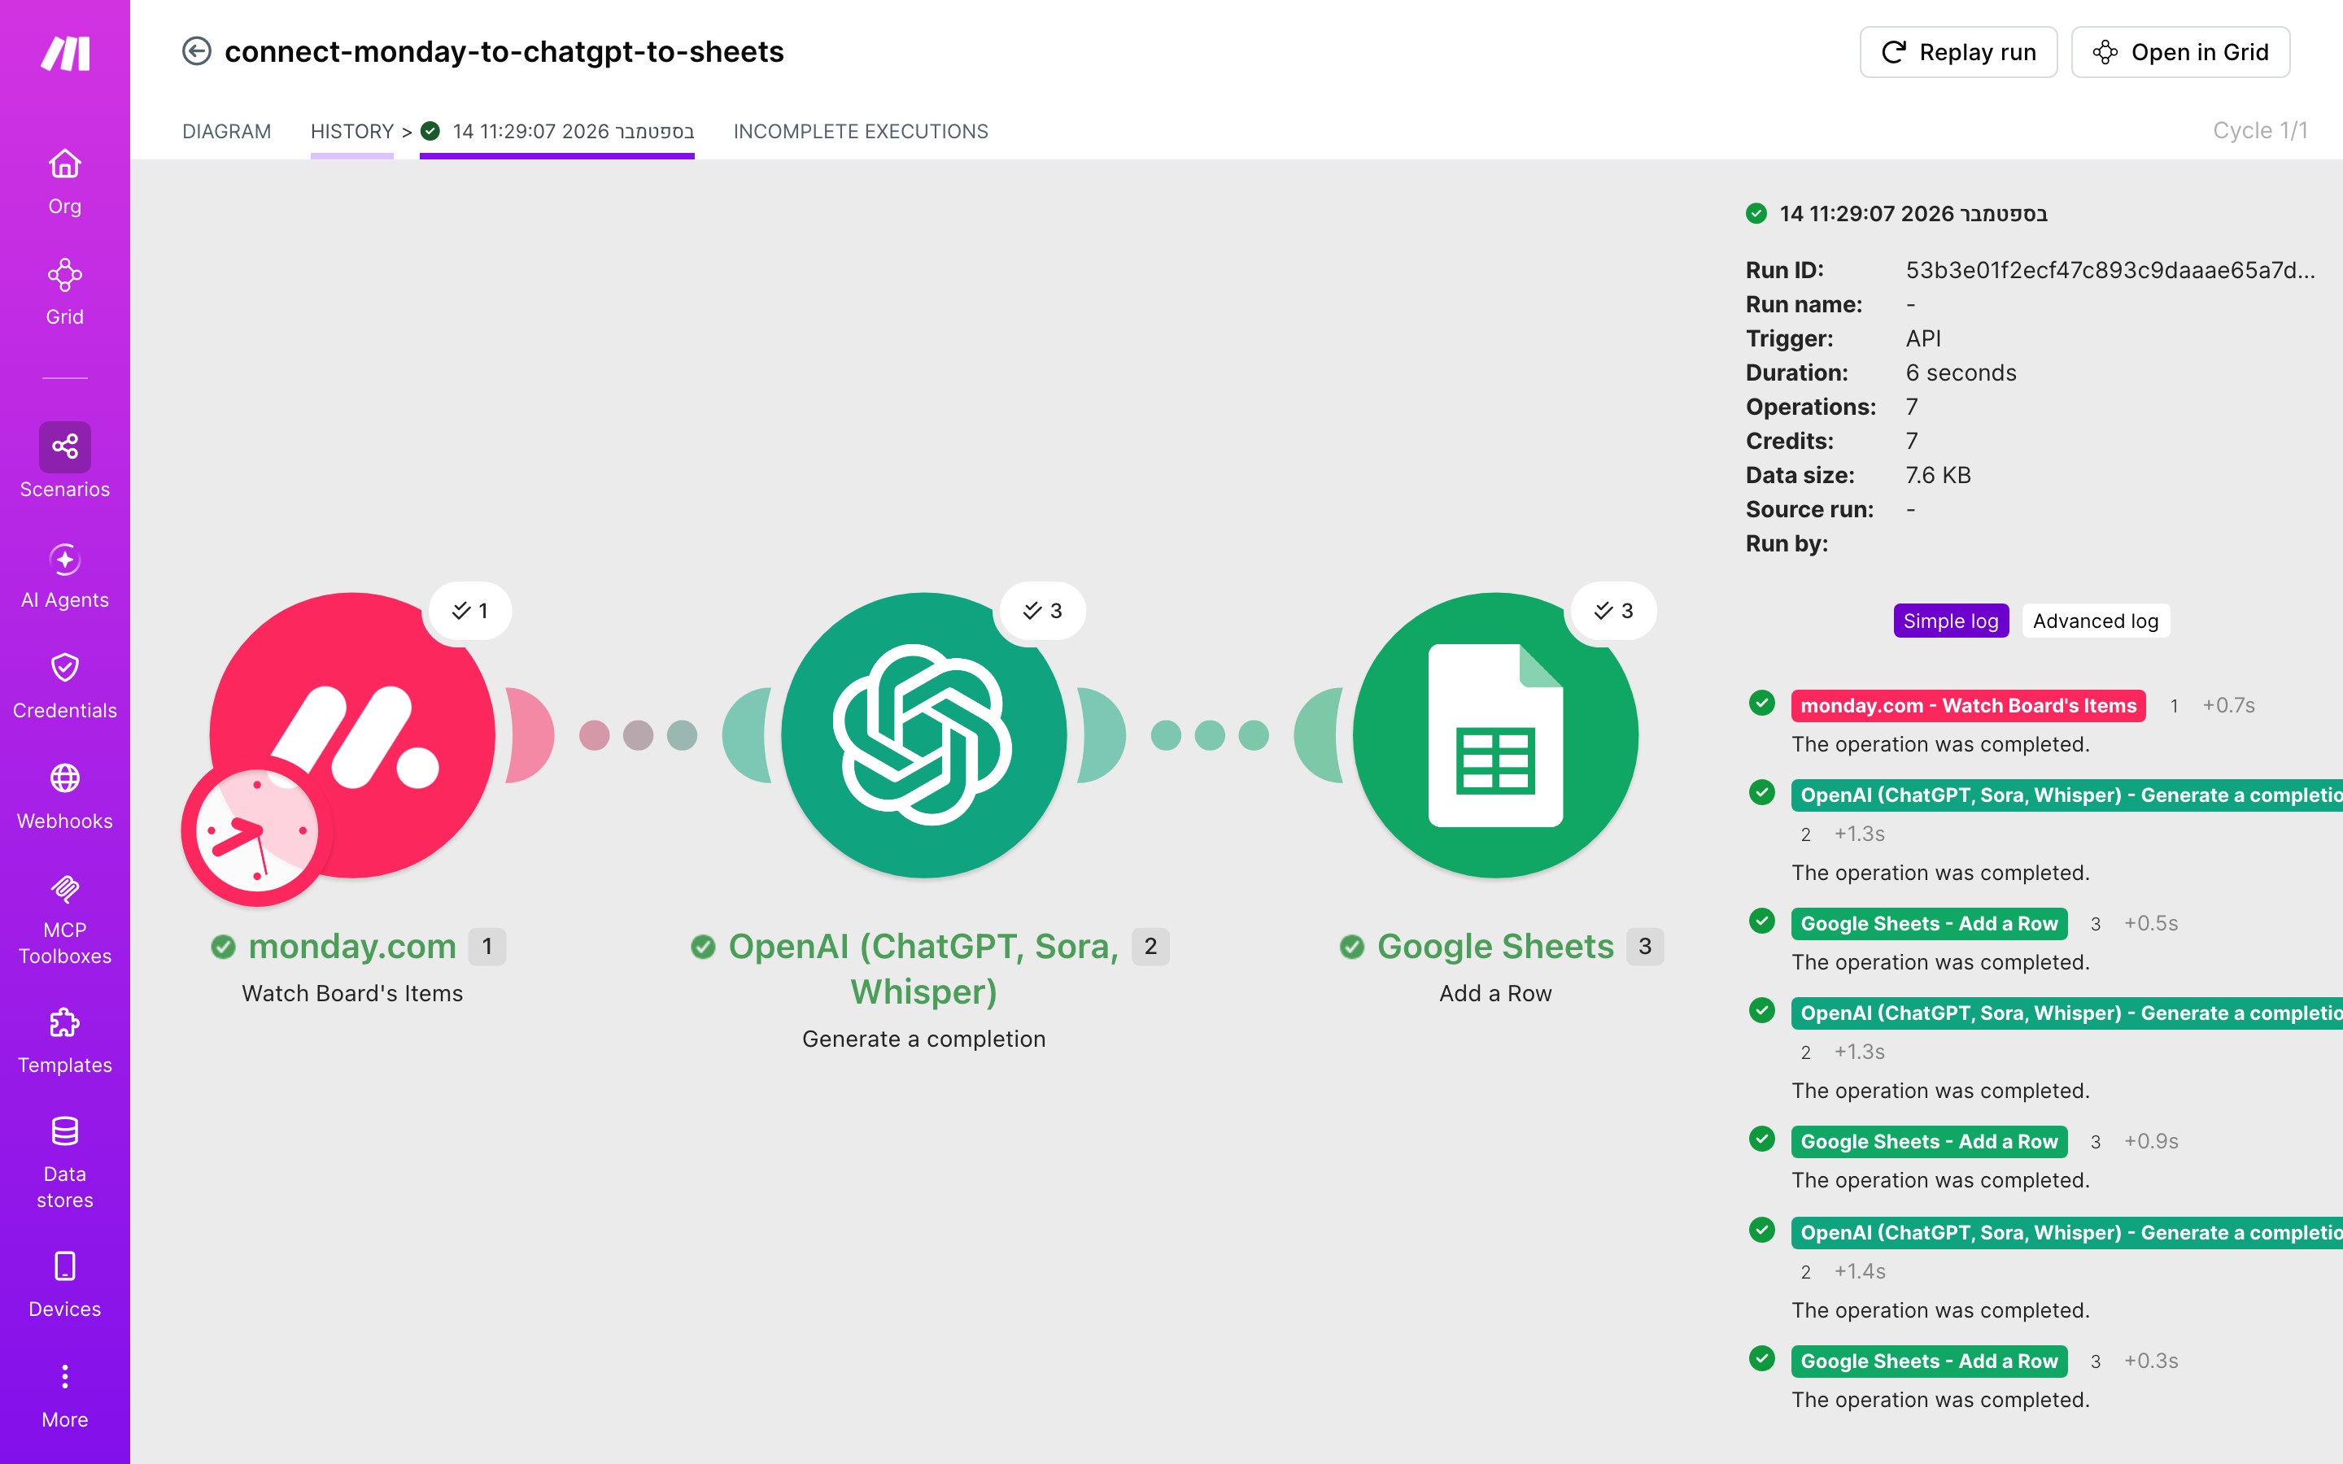Click the OpenAI ChatGPT module circle

[x=923, y=735]
